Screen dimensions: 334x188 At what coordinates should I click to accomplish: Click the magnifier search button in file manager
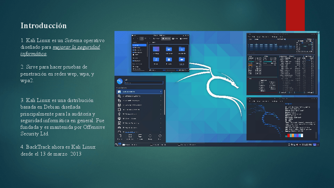tap(156, 39)
